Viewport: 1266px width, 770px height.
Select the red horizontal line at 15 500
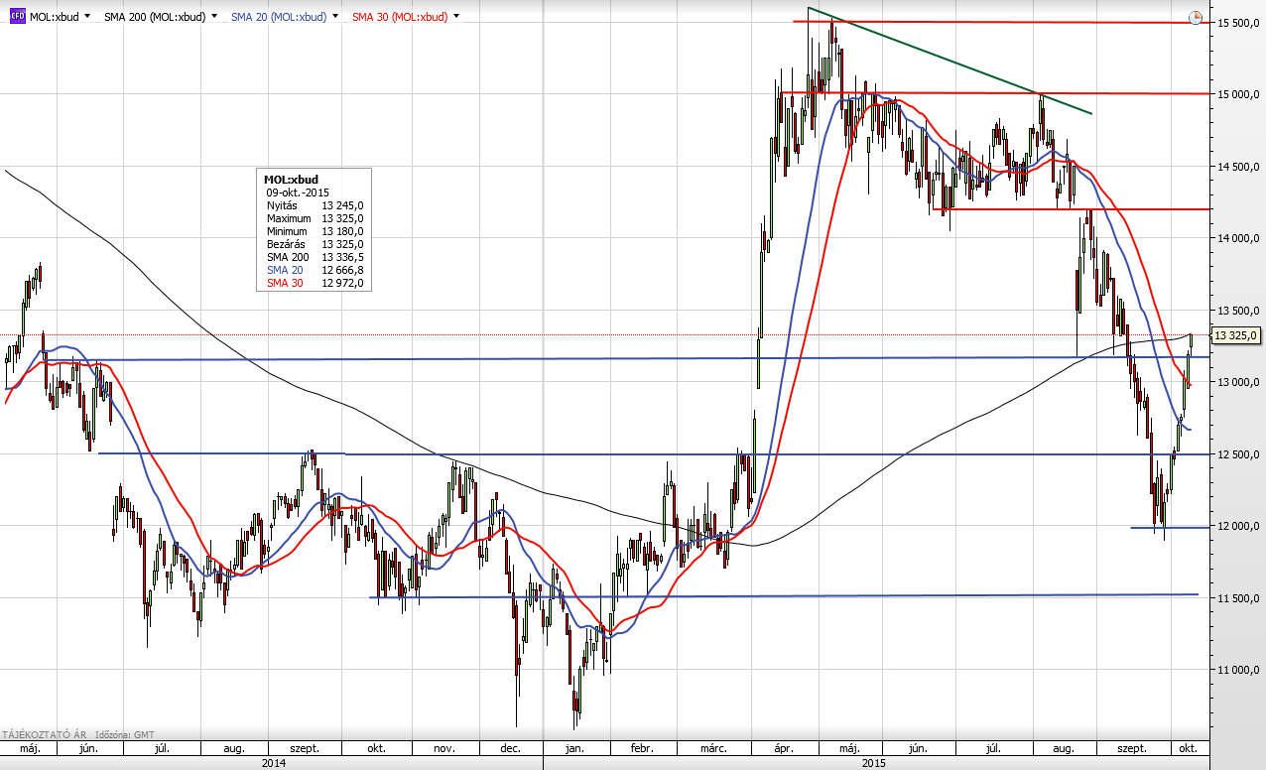[x=1002, y=22]
